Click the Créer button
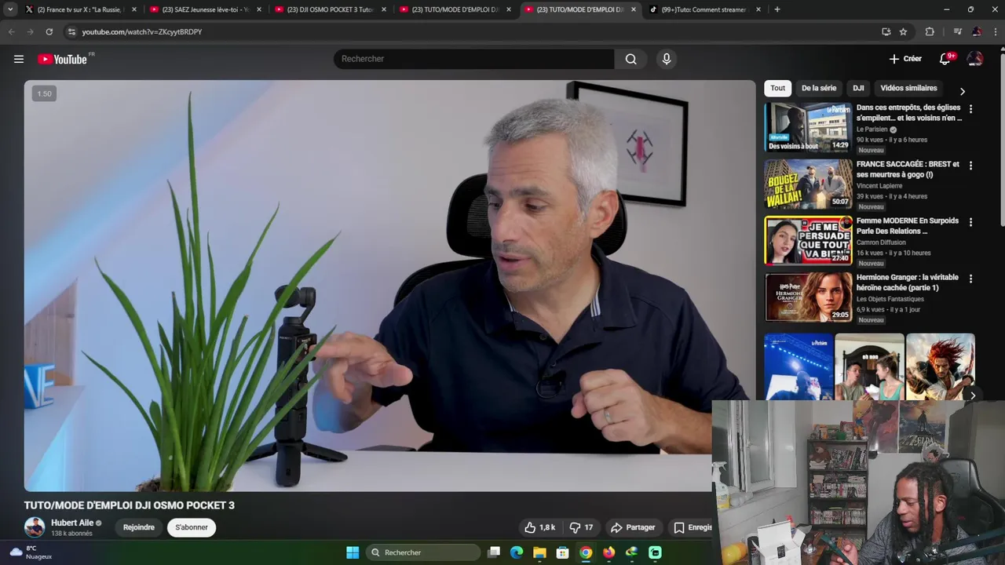Image resolution: width=1005 pixels, height=565 pixels. 905,59
